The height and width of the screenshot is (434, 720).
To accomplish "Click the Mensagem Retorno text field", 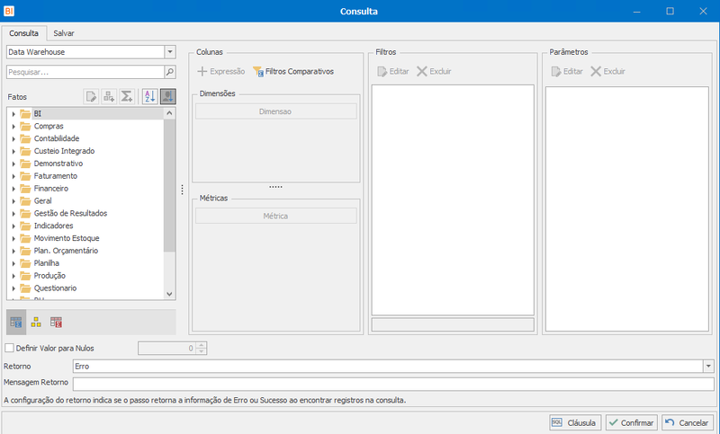I will click(393, 384).
